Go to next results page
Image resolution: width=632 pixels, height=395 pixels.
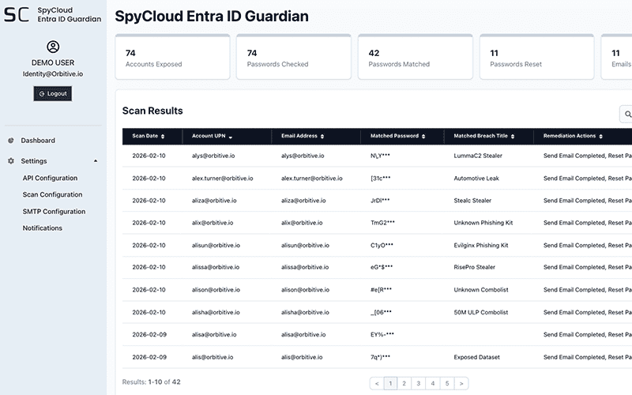point(461,383)
